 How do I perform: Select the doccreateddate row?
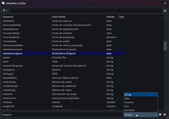(x=64, y=25)
